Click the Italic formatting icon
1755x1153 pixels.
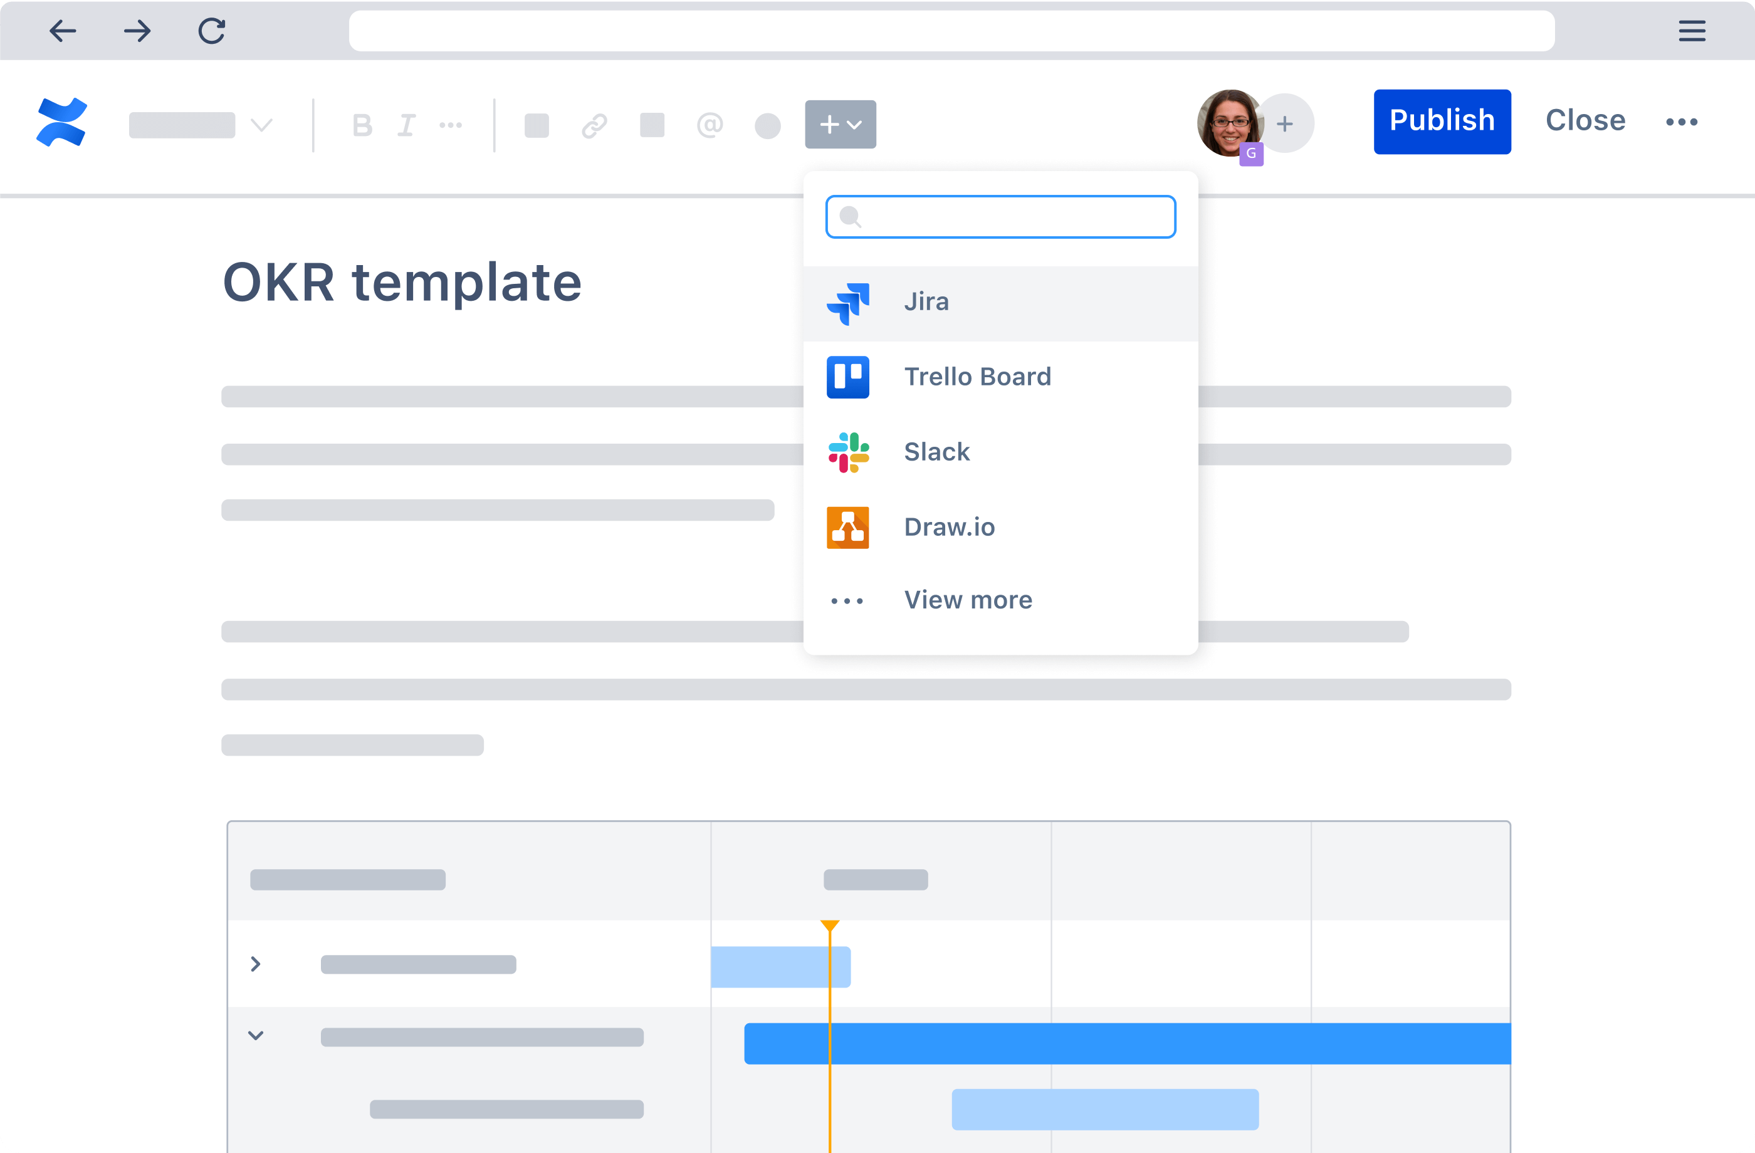pyautogui.click(x=406, y=125)
